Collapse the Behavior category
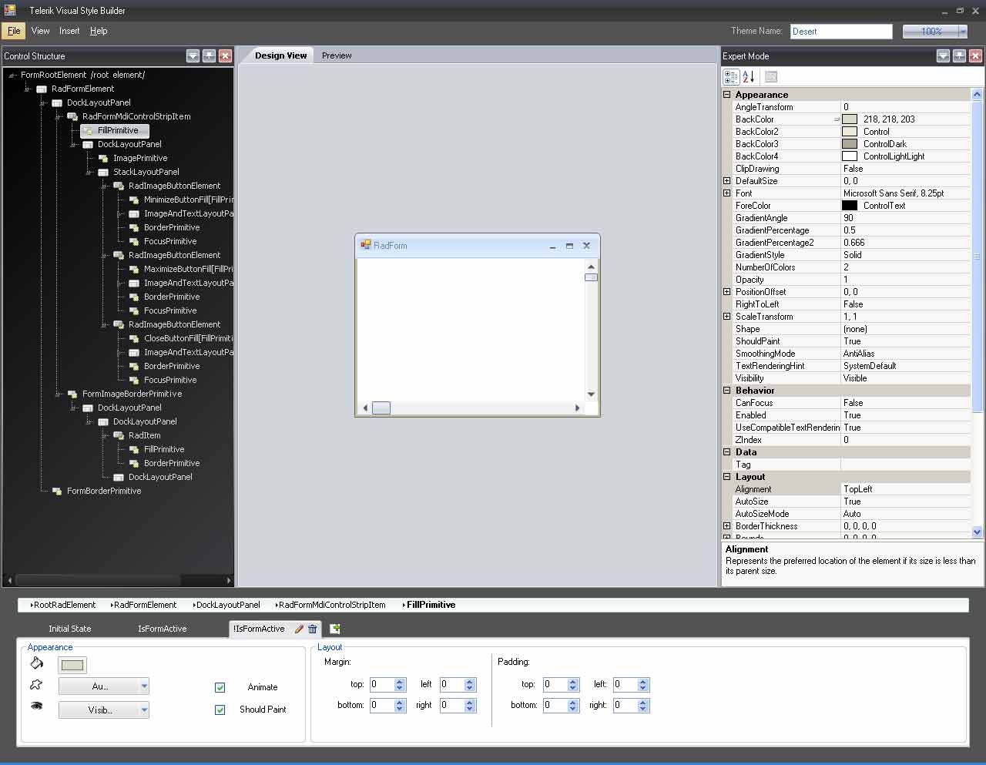This screenshot has height=765, width=986. pyautogui.click(x=726, y=391)
